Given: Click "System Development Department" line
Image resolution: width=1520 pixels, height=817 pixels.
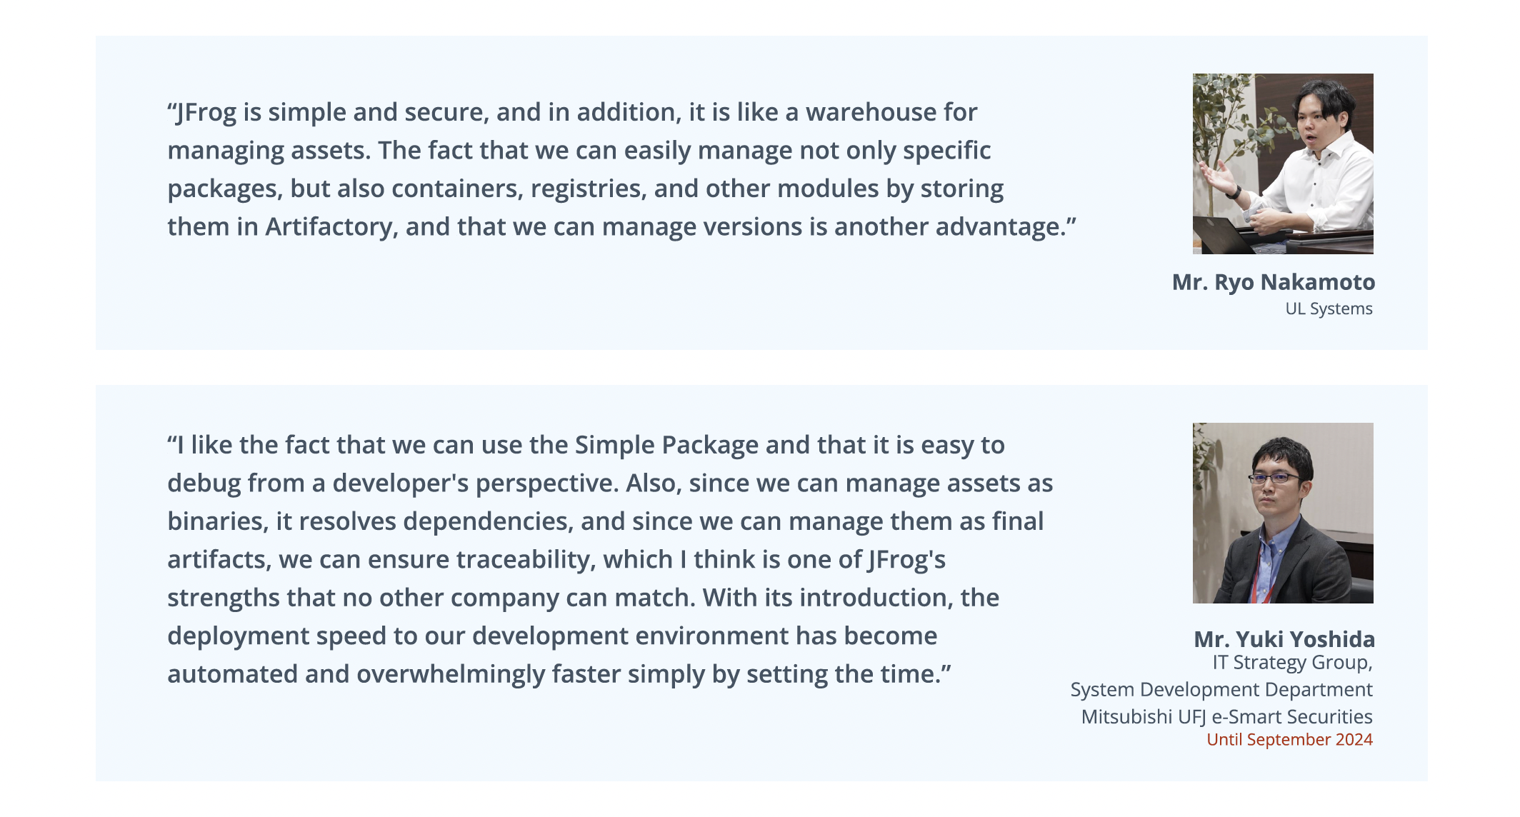Looking at the screenshot, I should 1221,690.
